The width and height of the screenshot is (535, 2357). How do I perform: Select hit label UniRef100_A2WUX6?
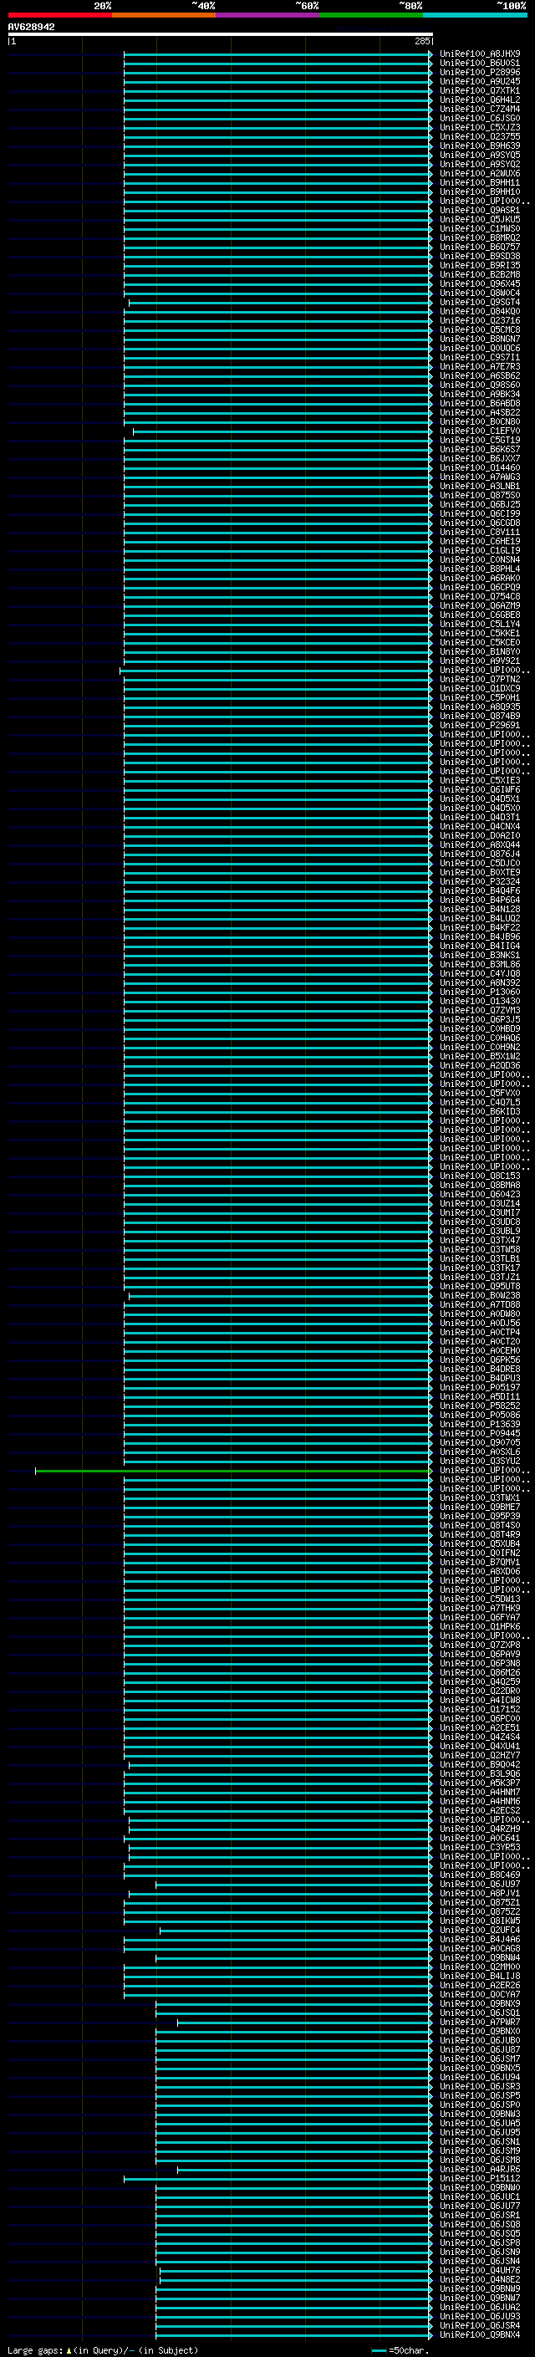480,173
